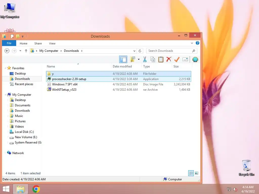
Task: Open the File menu
Action: [x=9, y=43]
